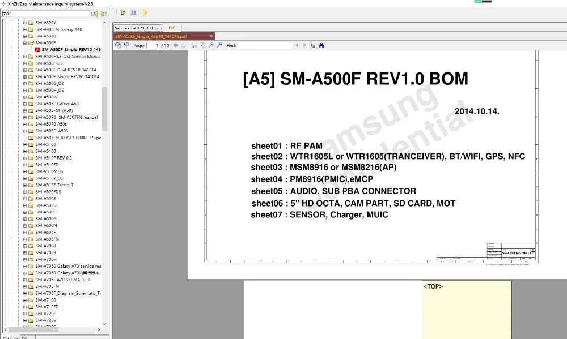
Task: Select SM-A5070 SM-A507FN manual item
Action: (66, 117)
